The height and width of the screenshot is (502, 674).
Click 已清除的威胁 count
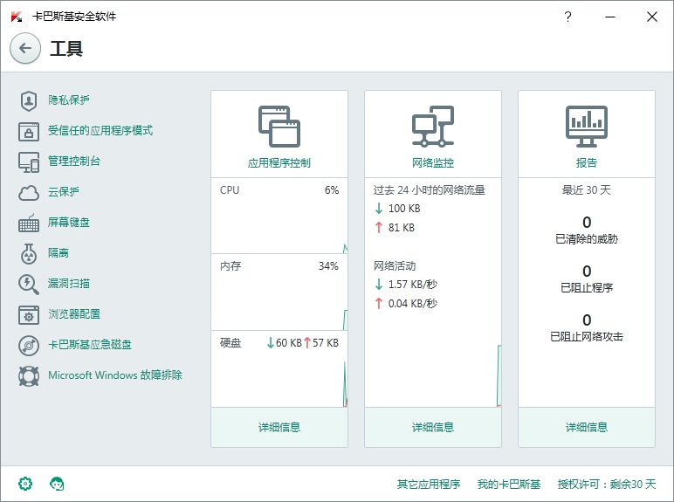point(587,223)
